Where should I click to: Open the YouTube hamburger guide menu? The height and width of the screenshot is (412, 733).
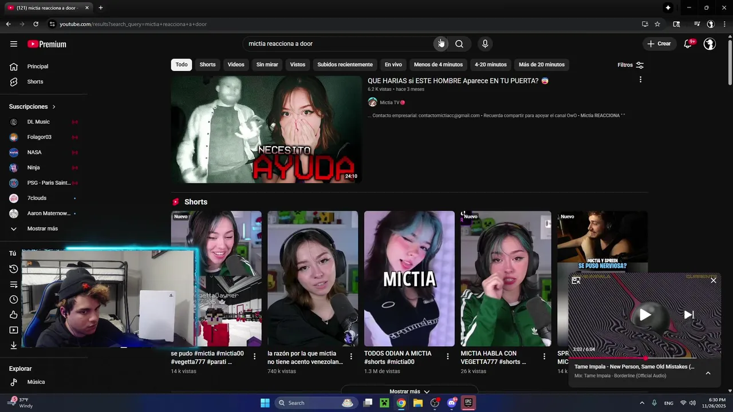click(14, 44)
